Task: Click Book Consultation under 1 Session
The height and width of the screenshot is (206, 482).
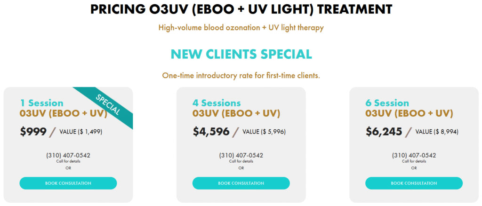Action: (68, 183)
